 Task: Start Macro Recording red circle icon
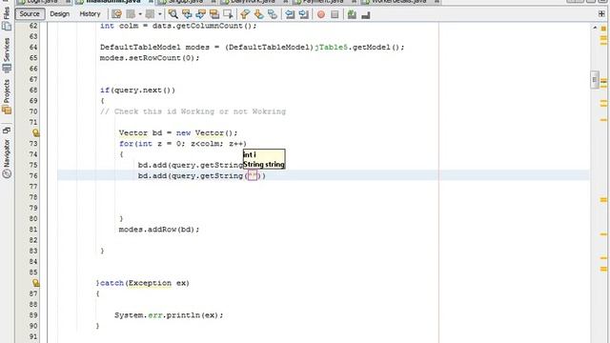click(321, 14)
